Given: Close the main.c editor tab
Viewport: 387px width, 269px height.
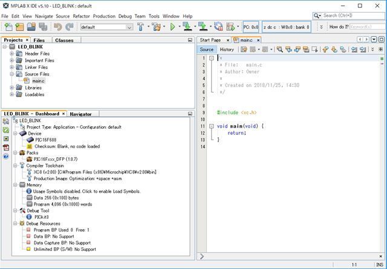Looking at the screenshot, I should [x=258, y=41].
